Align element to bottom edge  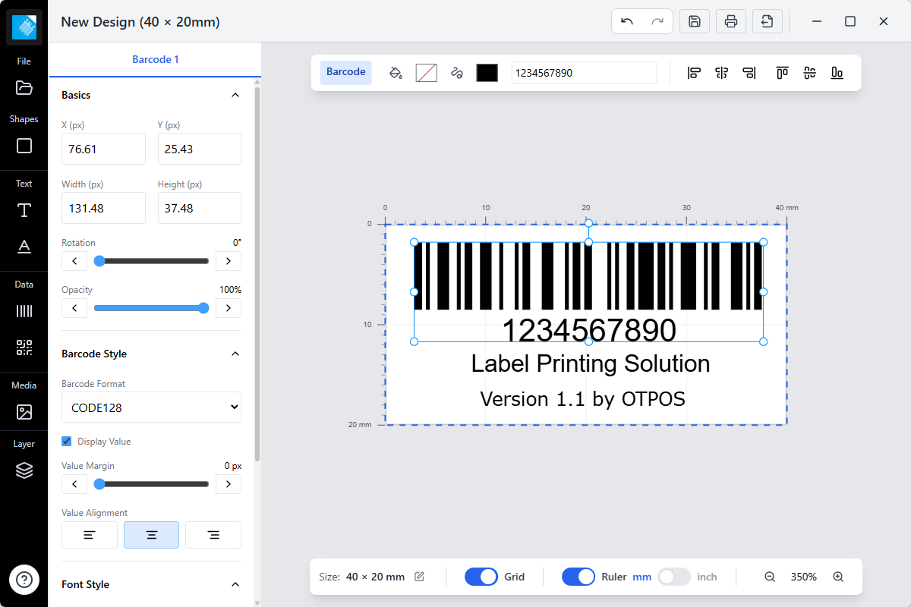[x=837, y=73]
